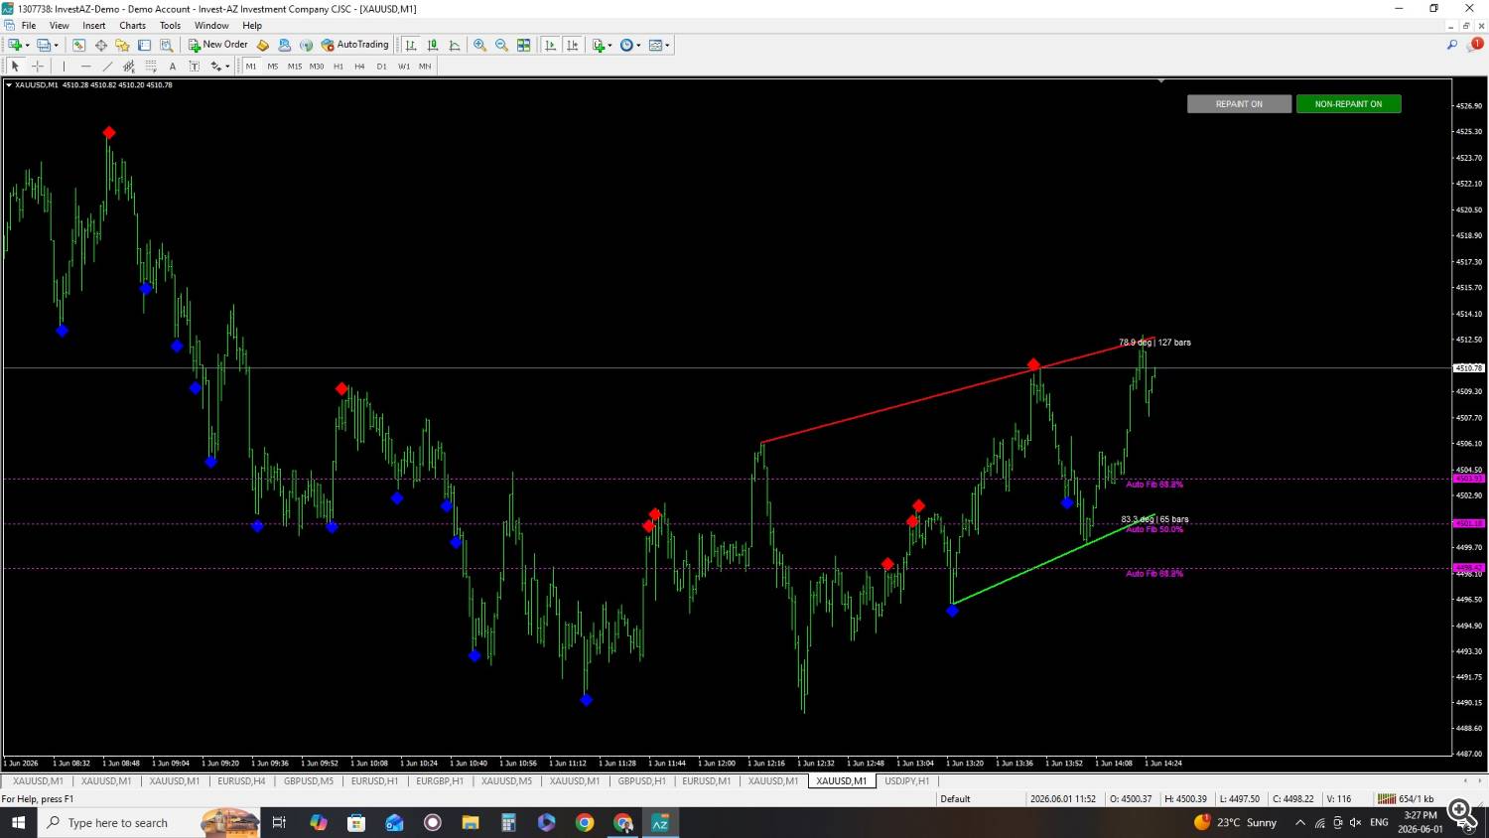Switch timeframe to D1
1489x838 pixels.
pos(382,67)
